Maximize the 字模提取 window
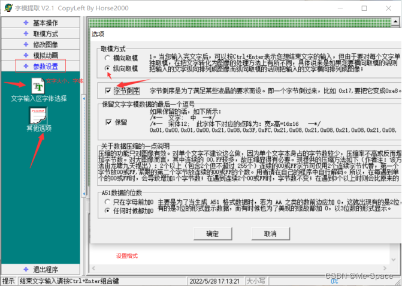 tap(364, 8)
